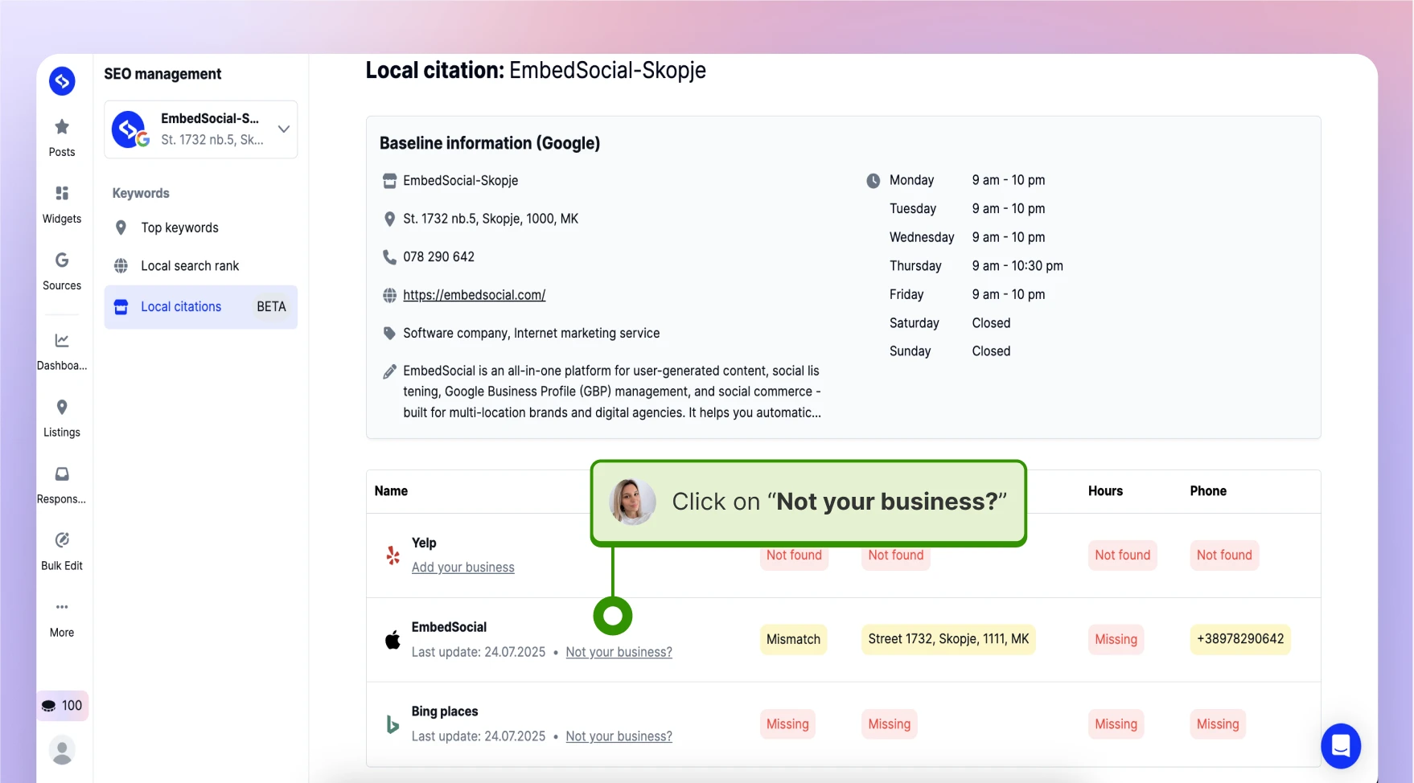1414x783 pixels.
Task: Select Top keywords in the menu
Action: pyautogui.click(x=180, y=228)
